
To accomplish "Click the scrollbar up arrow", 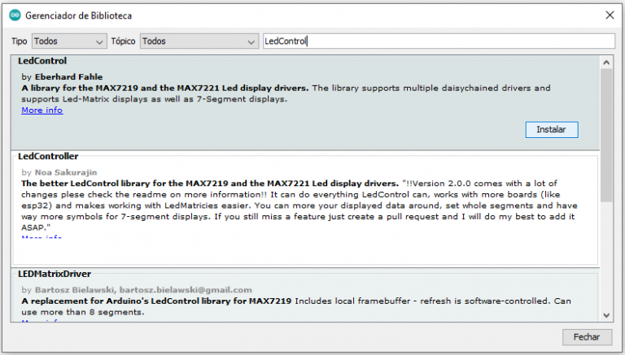I will click(x=606, y=61).
